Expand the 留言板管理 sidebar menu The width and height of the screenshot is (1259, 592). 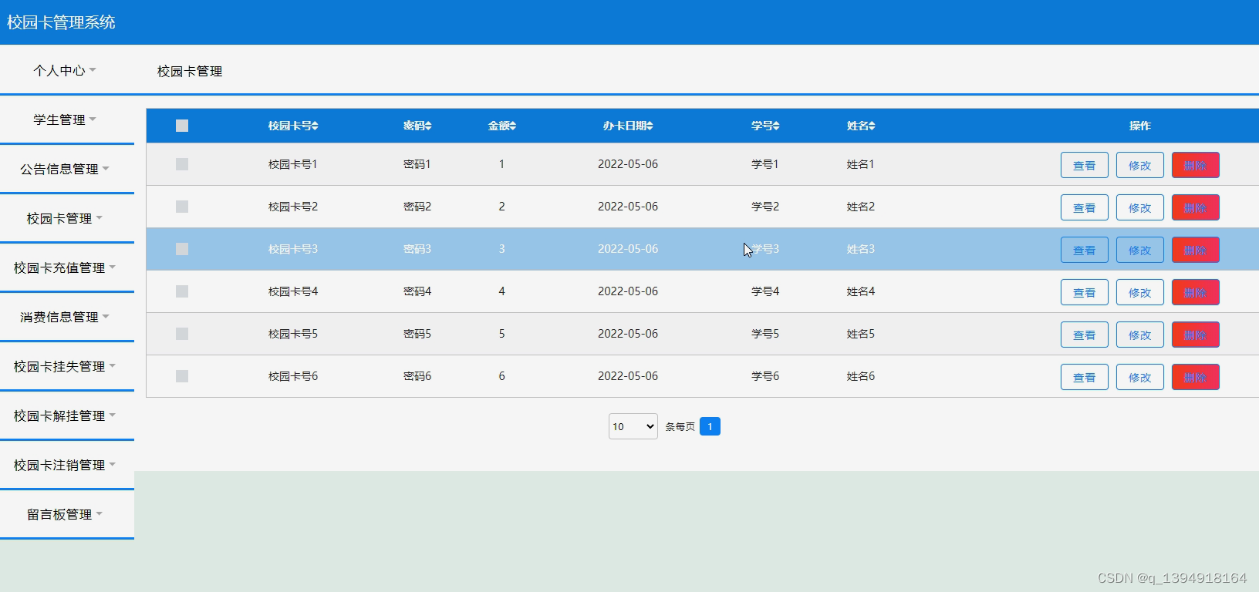[66, 514]
